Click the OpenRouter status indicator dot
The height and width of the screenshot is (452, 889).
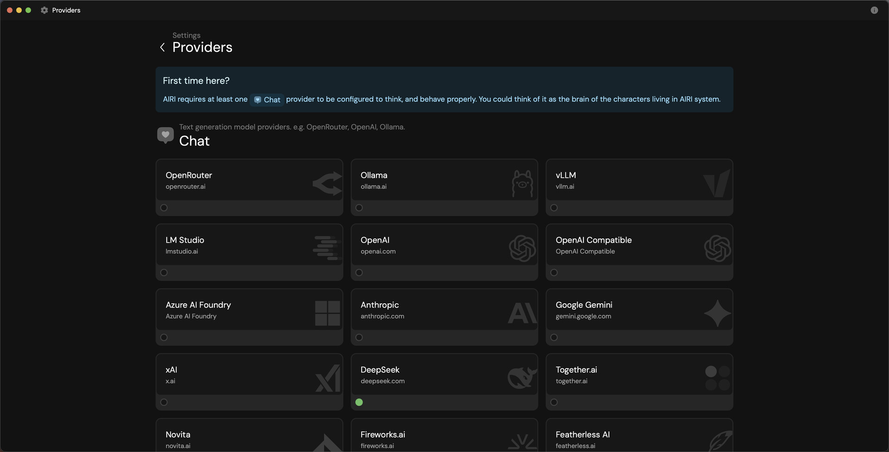(x=164, y=208)
